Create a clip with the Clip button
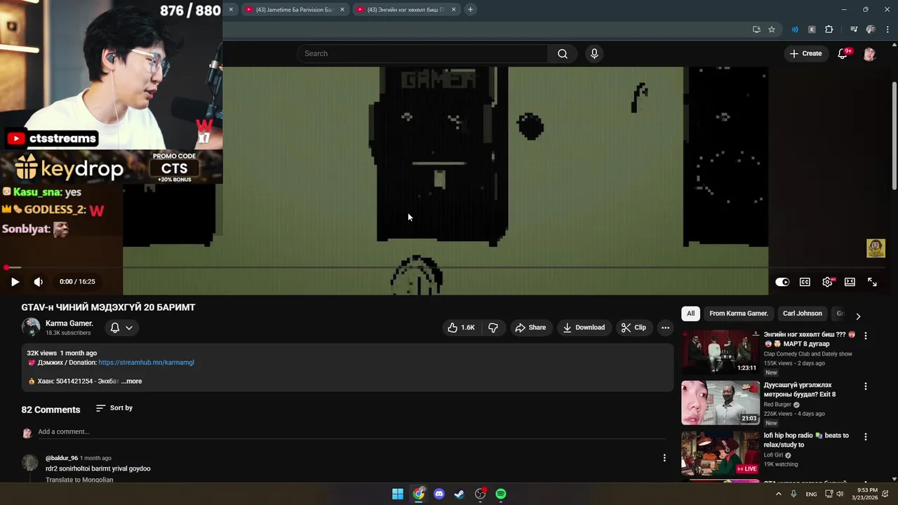 634,328
